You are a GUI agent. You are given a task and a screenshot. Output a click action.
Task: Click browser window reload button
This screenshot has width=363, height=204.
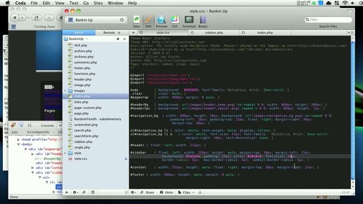tap(36, 18)
